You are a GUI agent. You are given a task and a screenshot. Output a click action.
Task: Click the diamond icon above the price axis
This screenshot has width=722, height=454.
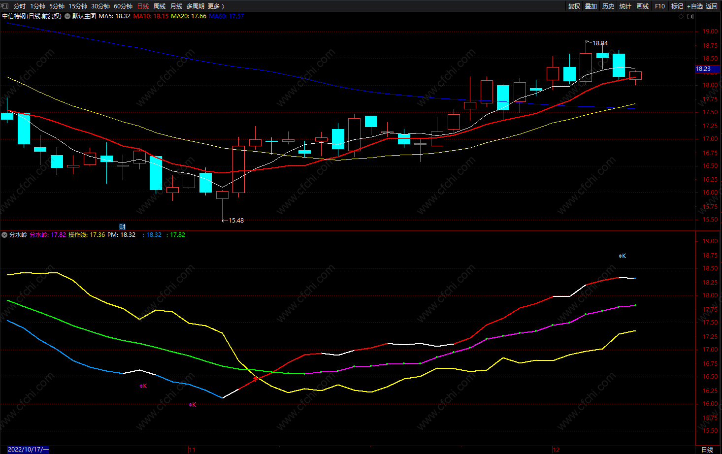682,16
